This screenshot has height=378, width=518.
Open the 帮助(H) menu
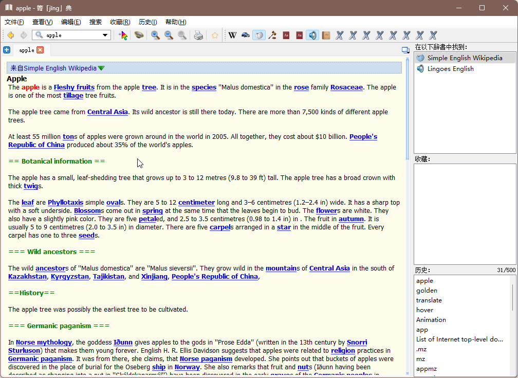176,22
